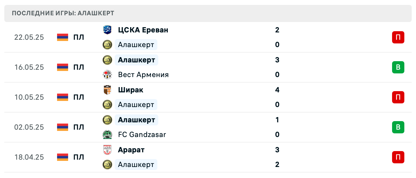Click the FC Gandzasar team logo
The width and height of the screenshot is (416, 178).
[x=107, y=135]
